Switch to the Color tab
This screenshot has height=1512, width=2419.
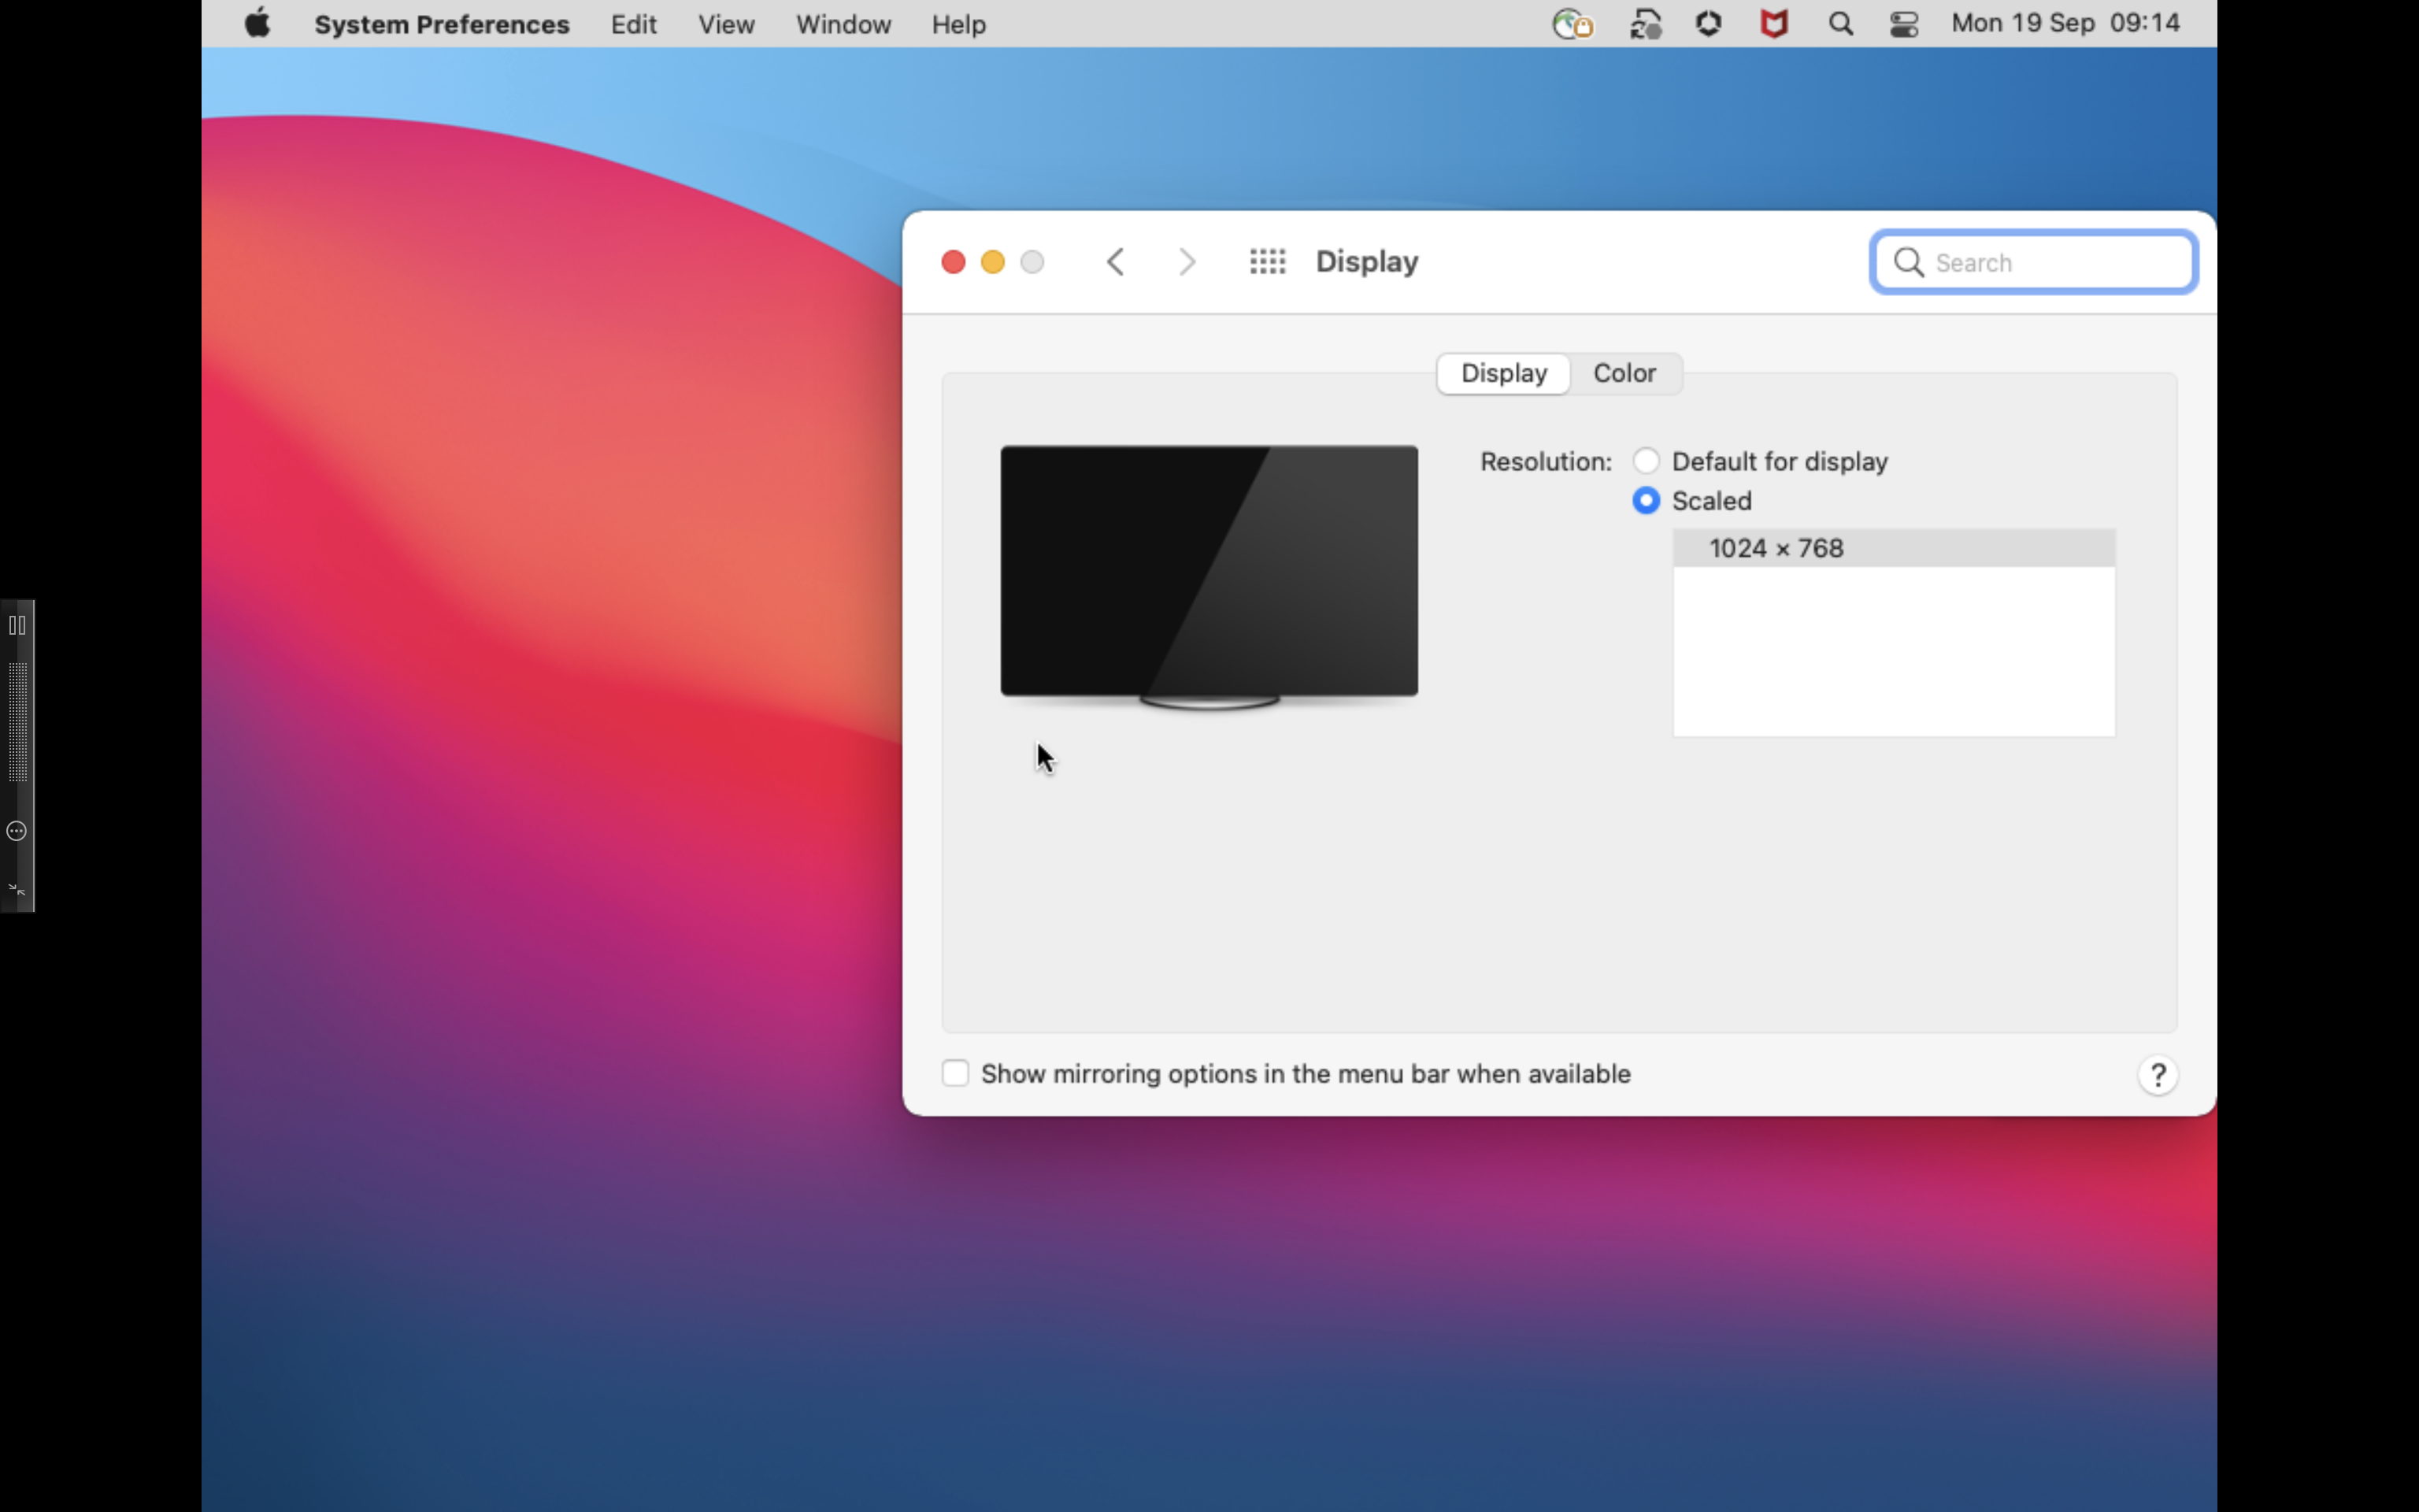1624,373
